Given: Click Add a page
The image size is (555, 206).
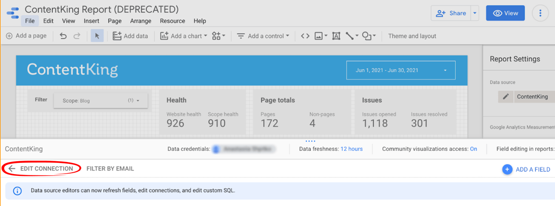Looking at the screenshot, I should [x=26, y=36].
